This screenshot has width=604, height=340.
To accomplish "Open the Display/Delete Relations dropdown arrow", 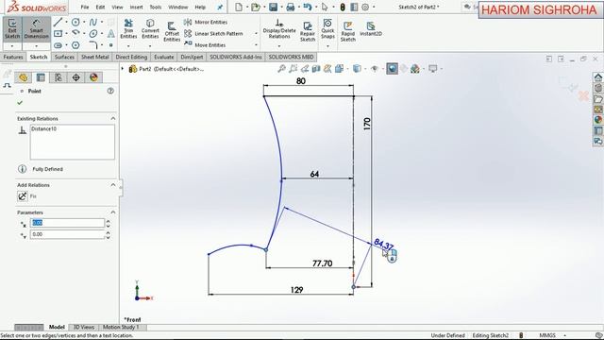I will [x=279, y=46].
